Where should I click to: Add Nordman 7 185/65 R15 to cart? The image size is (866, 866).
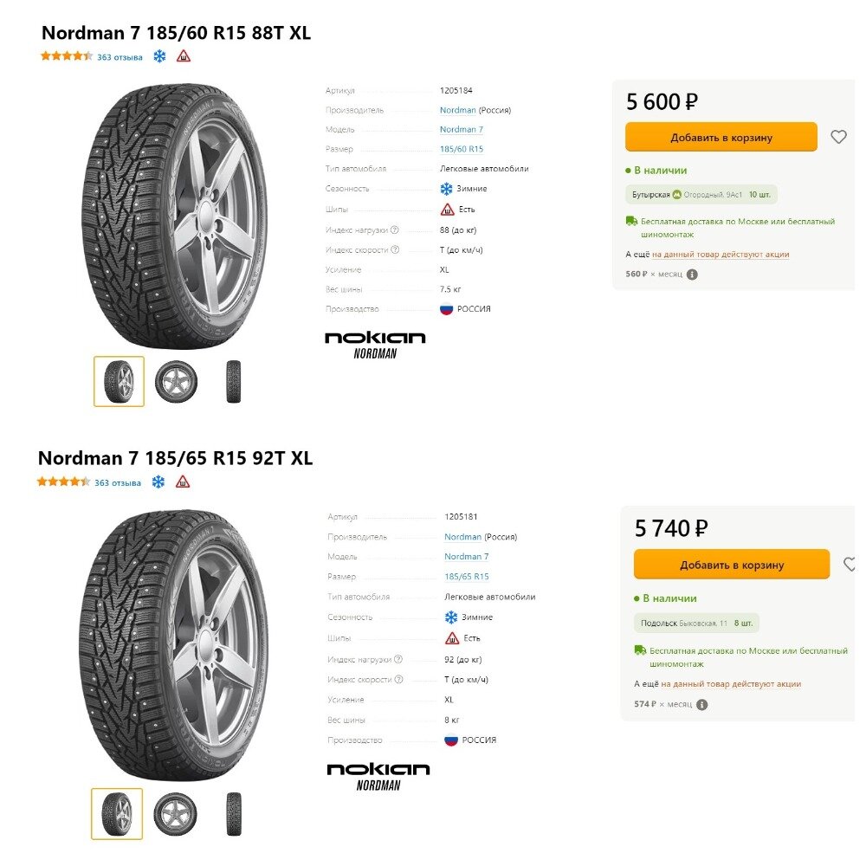(731, 565)
